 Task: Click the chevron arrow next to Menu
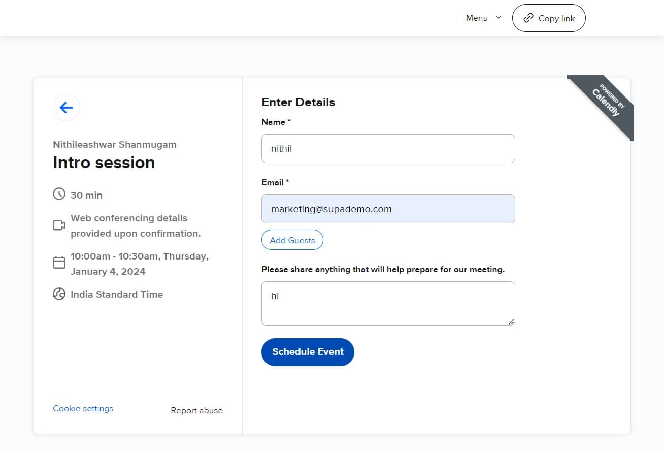[499, 18]
